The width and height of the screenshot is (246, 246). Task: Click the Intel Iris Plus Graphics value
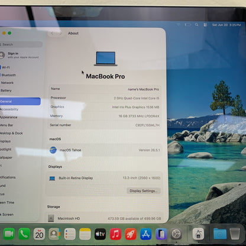135,107
